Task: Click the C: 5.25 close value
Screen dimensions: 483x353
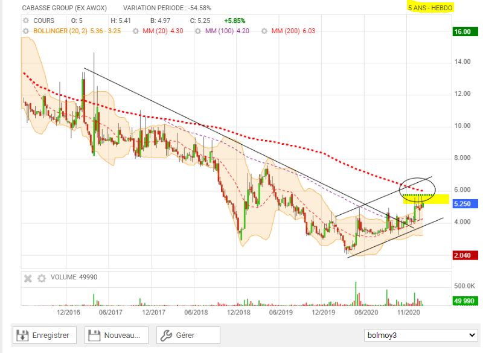Action: tap(200, 21)
